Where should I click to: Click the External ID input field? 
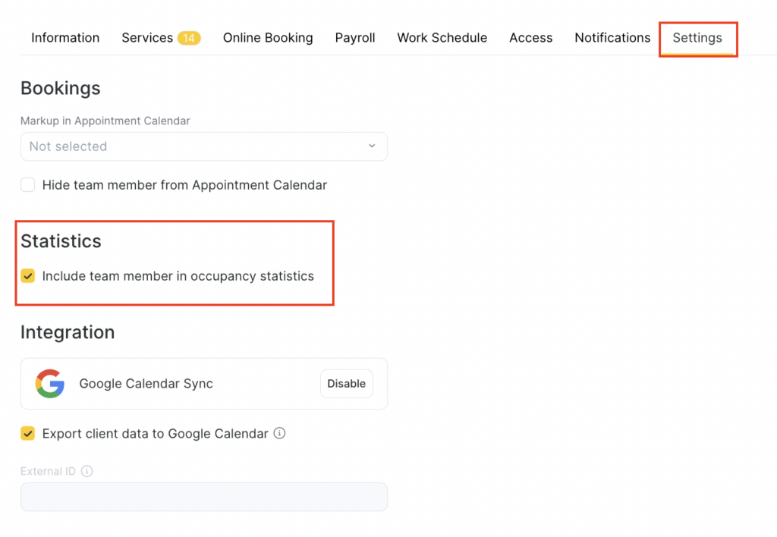[203, 497]
